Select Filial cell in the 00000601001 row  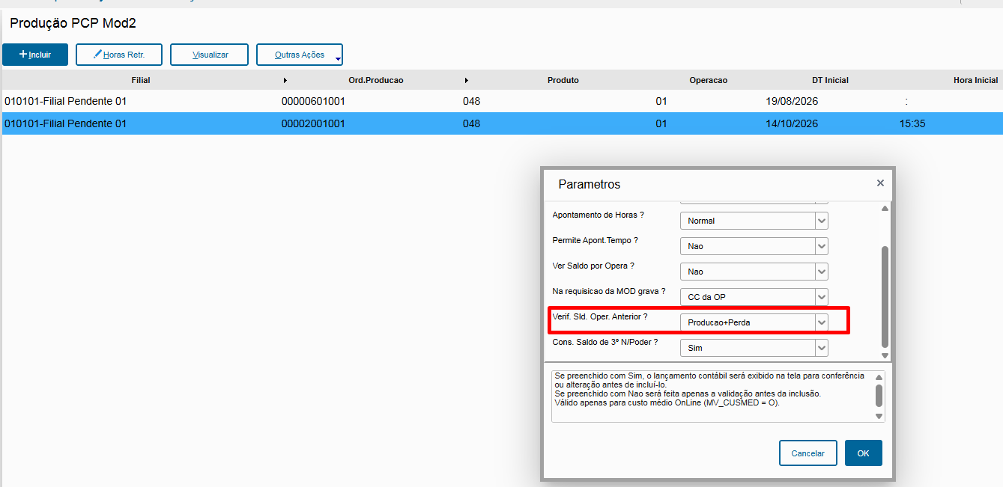(x=65, y=101)
